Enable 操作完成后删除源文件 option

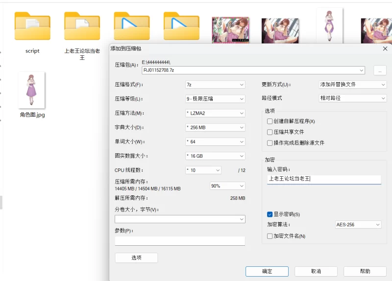coord(269,143)
